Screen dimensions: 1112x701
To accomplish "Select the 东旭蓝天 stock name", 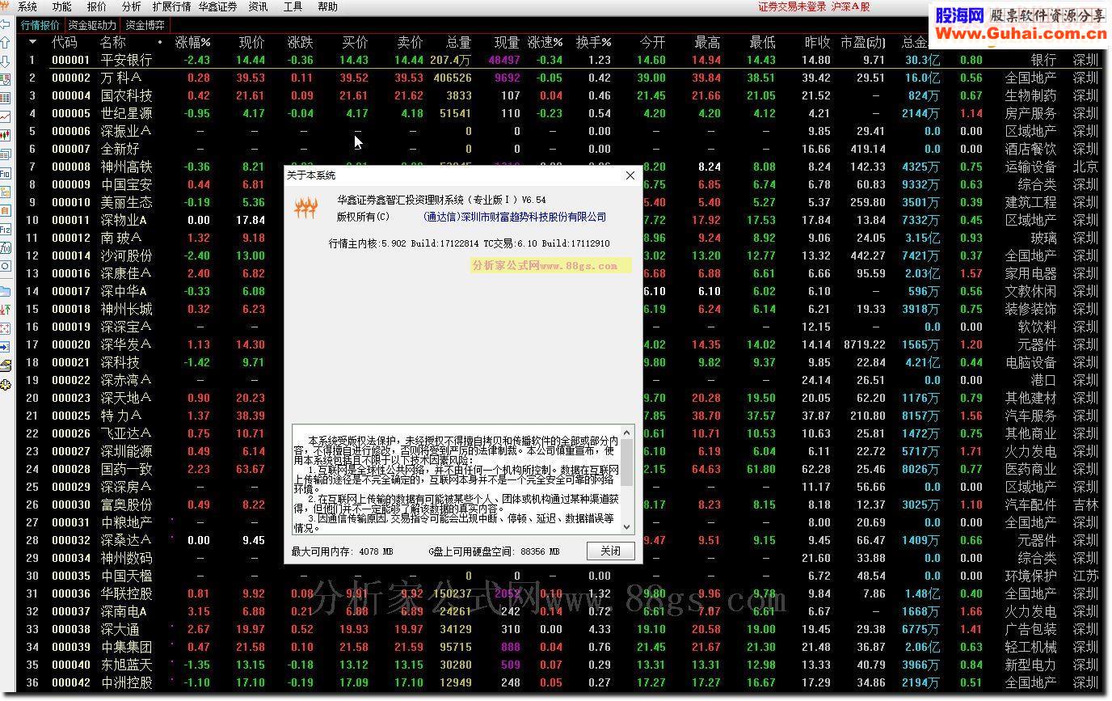I will [126, 665].
